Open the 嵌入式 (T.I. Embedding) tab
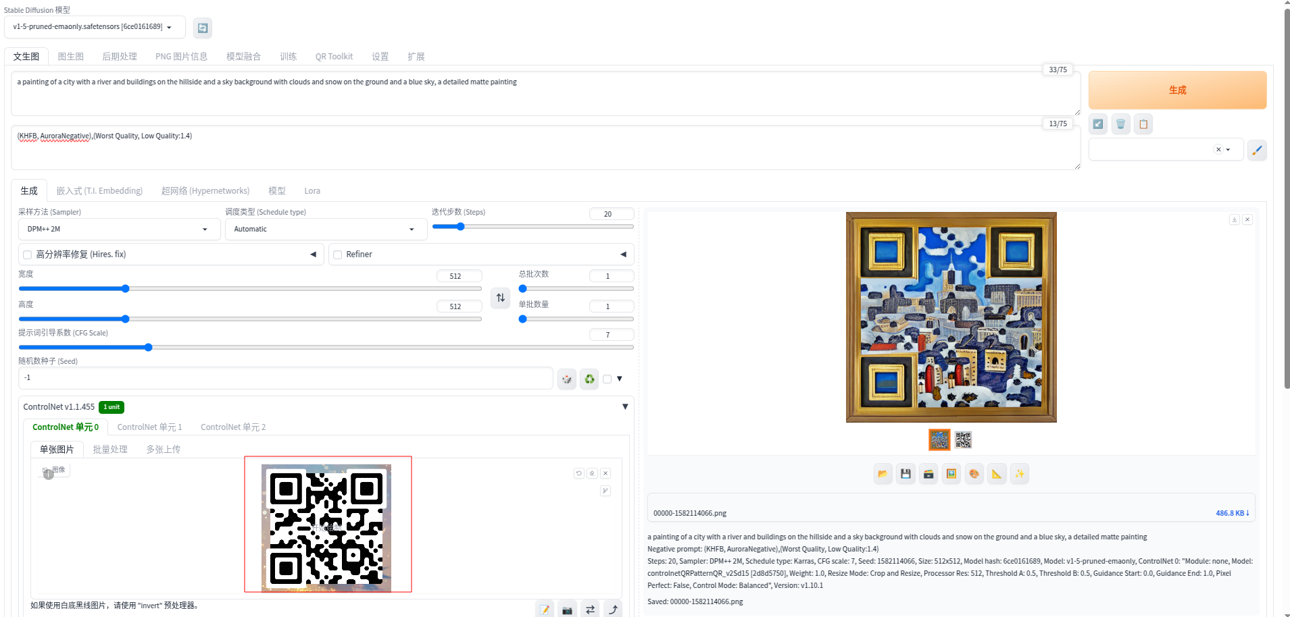The width and height of the screenshot is (1290, 617). click(99, 191)
